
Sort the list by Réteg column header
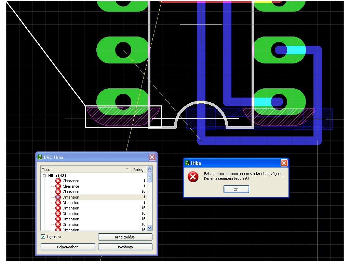click(x=138, y=170)
